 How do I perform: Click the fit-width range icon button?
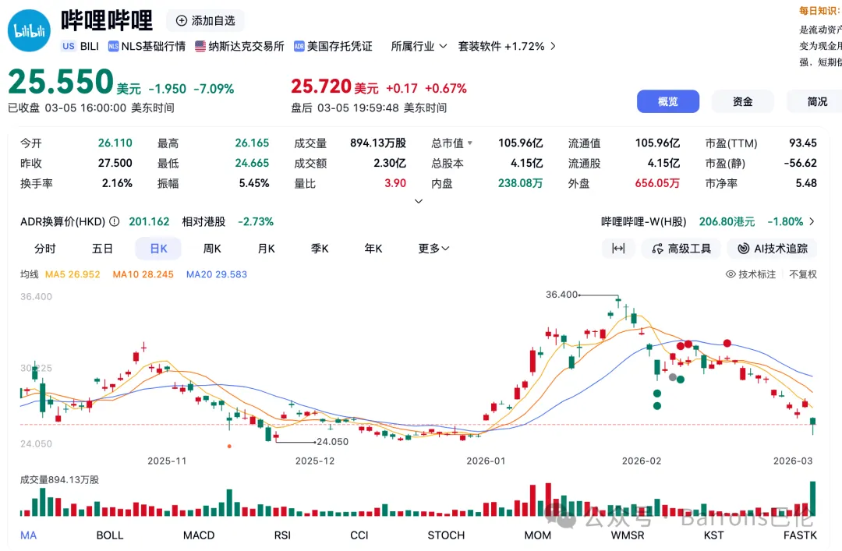coord(618,248)
